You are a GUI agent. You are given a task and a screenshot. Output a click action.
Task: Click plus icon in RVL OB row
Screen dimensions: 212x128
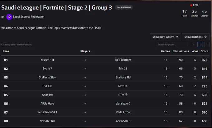point(85,86)
